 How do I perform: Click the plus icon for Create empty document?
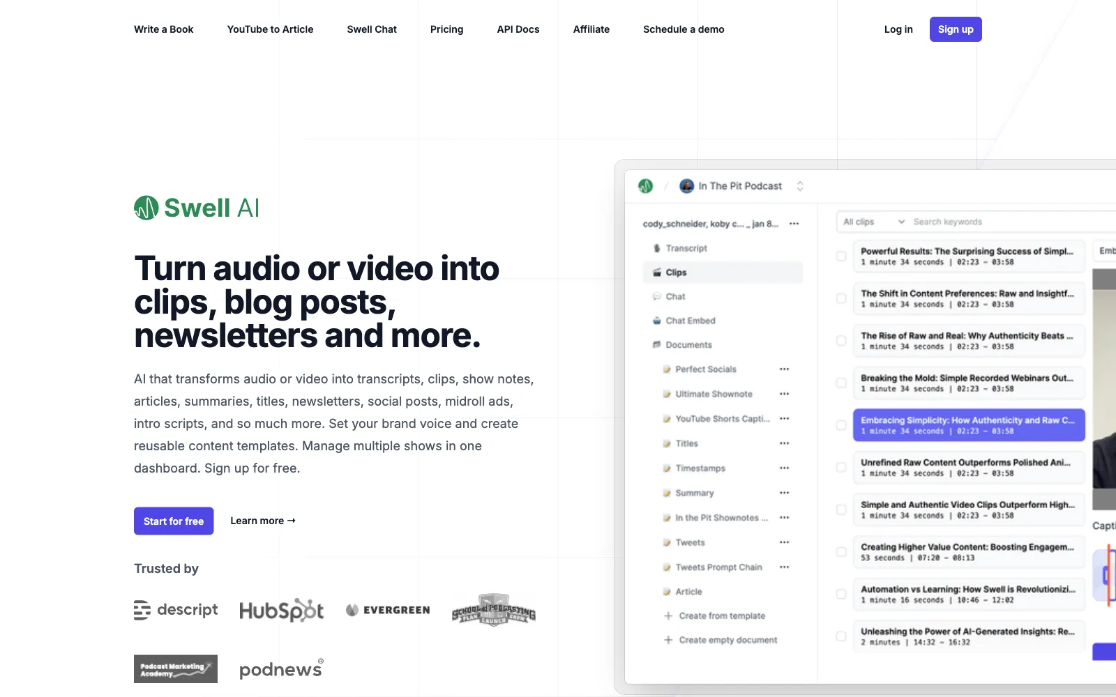tap(668, 640)
